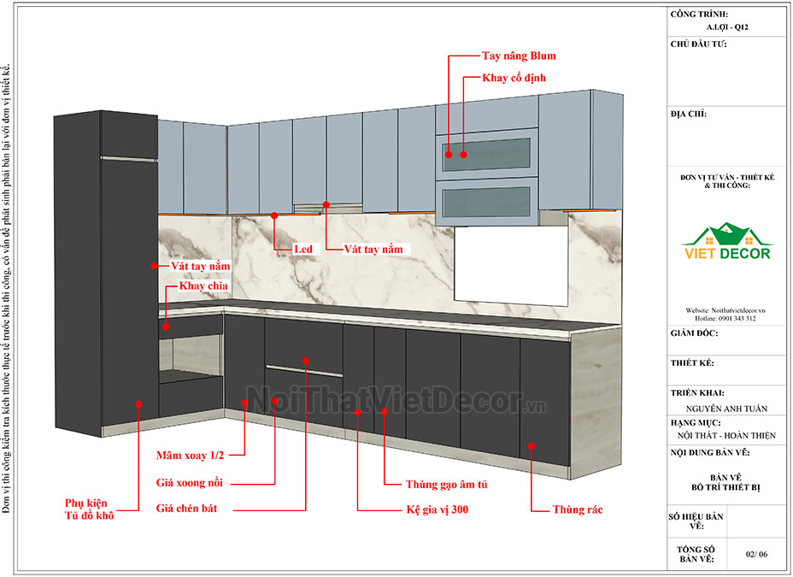Click the 'THIẾT KẾ:' field heading

(x=692, y=363)
